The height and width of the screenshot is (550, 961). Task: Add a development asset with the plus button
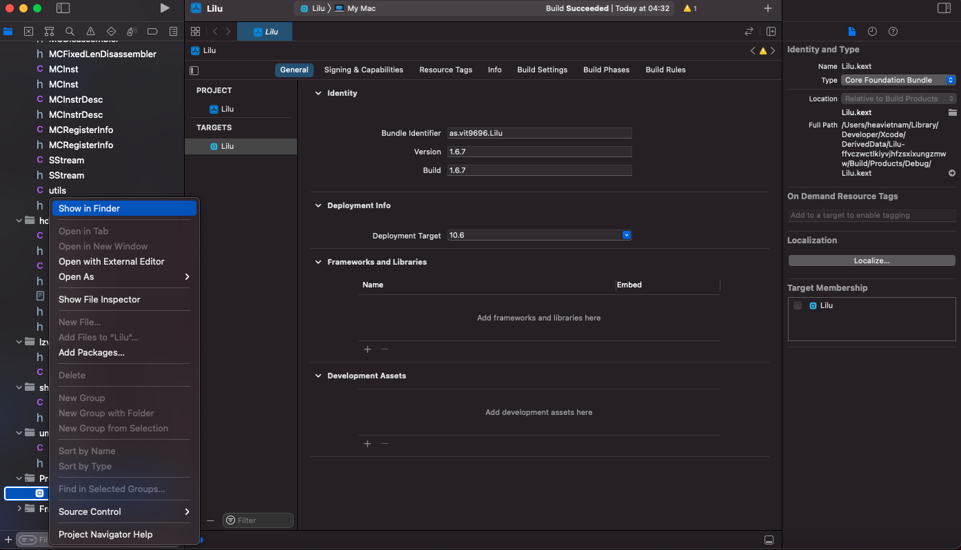tap(367, 444)
